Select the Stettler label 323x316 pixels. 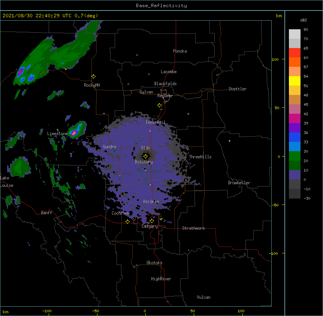point(238,89)
